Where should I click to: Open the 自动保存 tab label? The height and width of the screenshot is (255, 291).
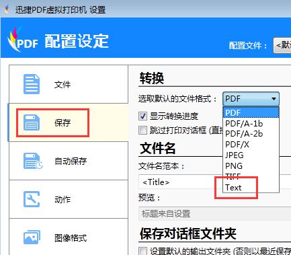[x=71, y=161]
